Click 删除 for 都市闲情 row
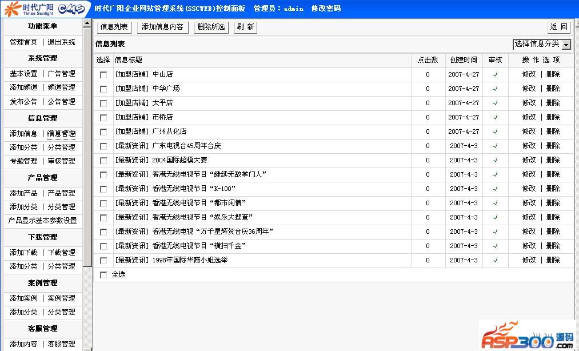Image resolution: width=579 pixels, height=351 pixels. coord(553,203)
